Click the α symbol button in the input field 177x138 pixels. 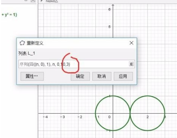pyautogui.click(x=131, y=64)
